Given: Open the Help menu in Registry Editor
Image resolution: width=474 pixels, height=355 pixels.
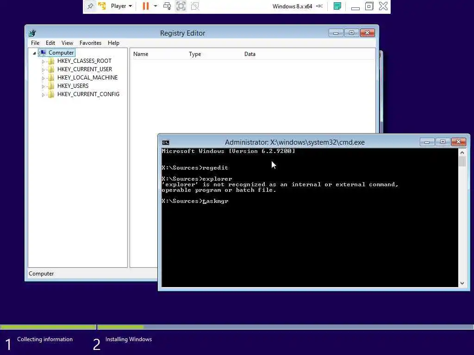Looking at the screenshot, I should pos(113,43).
